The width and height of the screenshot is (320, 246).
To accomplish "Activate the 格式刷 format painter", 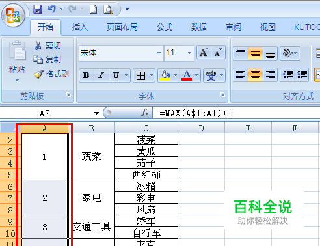I will tap(51, 74).
